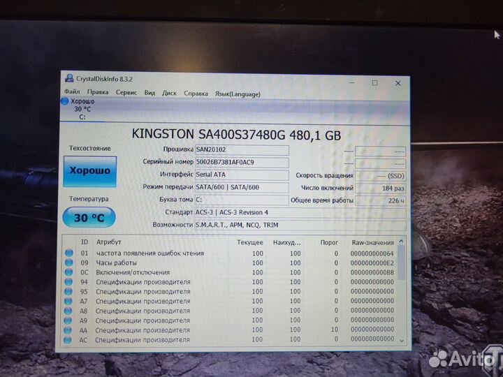Open the Язык(Language) menu

238,94
